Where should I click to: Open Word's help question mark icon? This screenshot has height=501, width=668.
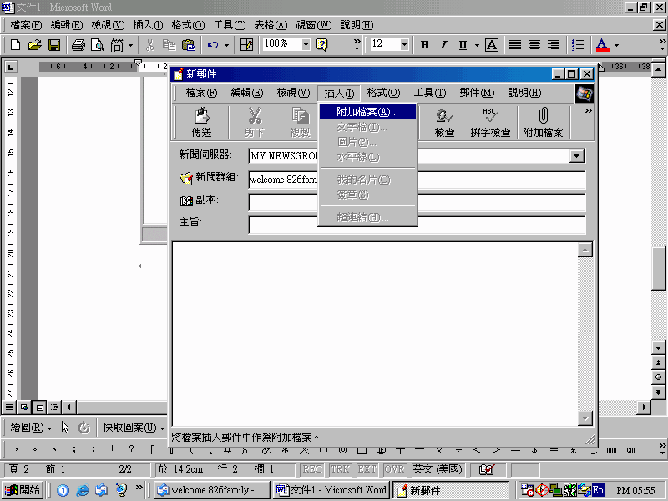322,45
